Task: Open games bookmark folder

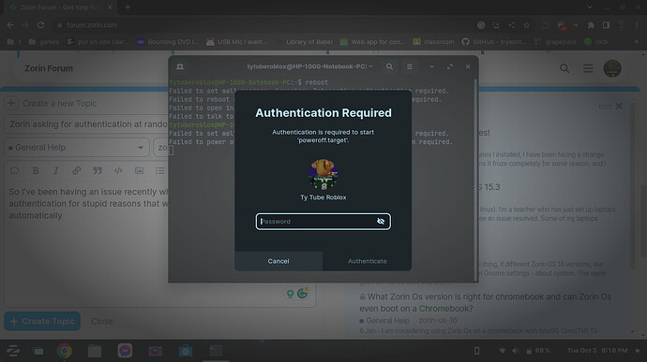Action: click(44, 41)
